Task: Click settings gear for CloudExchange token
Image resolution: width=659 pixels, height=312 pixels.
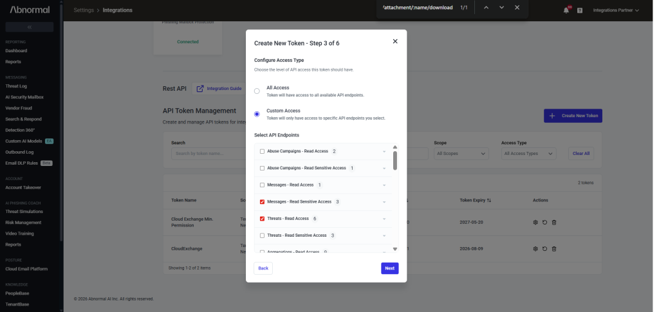Action: pyautogui.click(x=535, y=248)
